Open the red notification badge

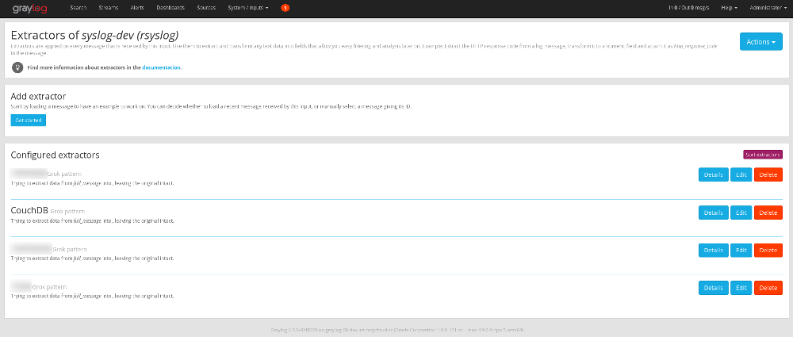(x=285, y=7)
